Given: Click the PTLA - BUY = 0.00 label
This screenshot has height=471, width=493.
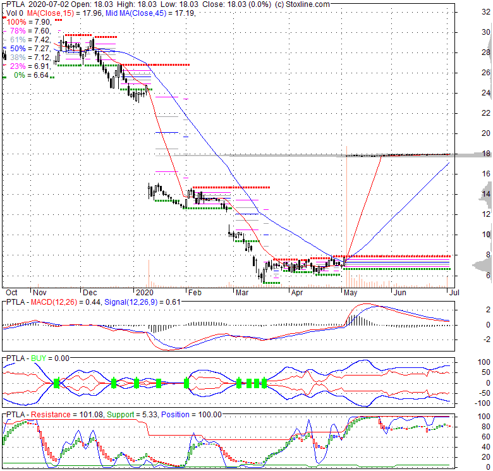Looking at the screenshot, I should [37, 358].
